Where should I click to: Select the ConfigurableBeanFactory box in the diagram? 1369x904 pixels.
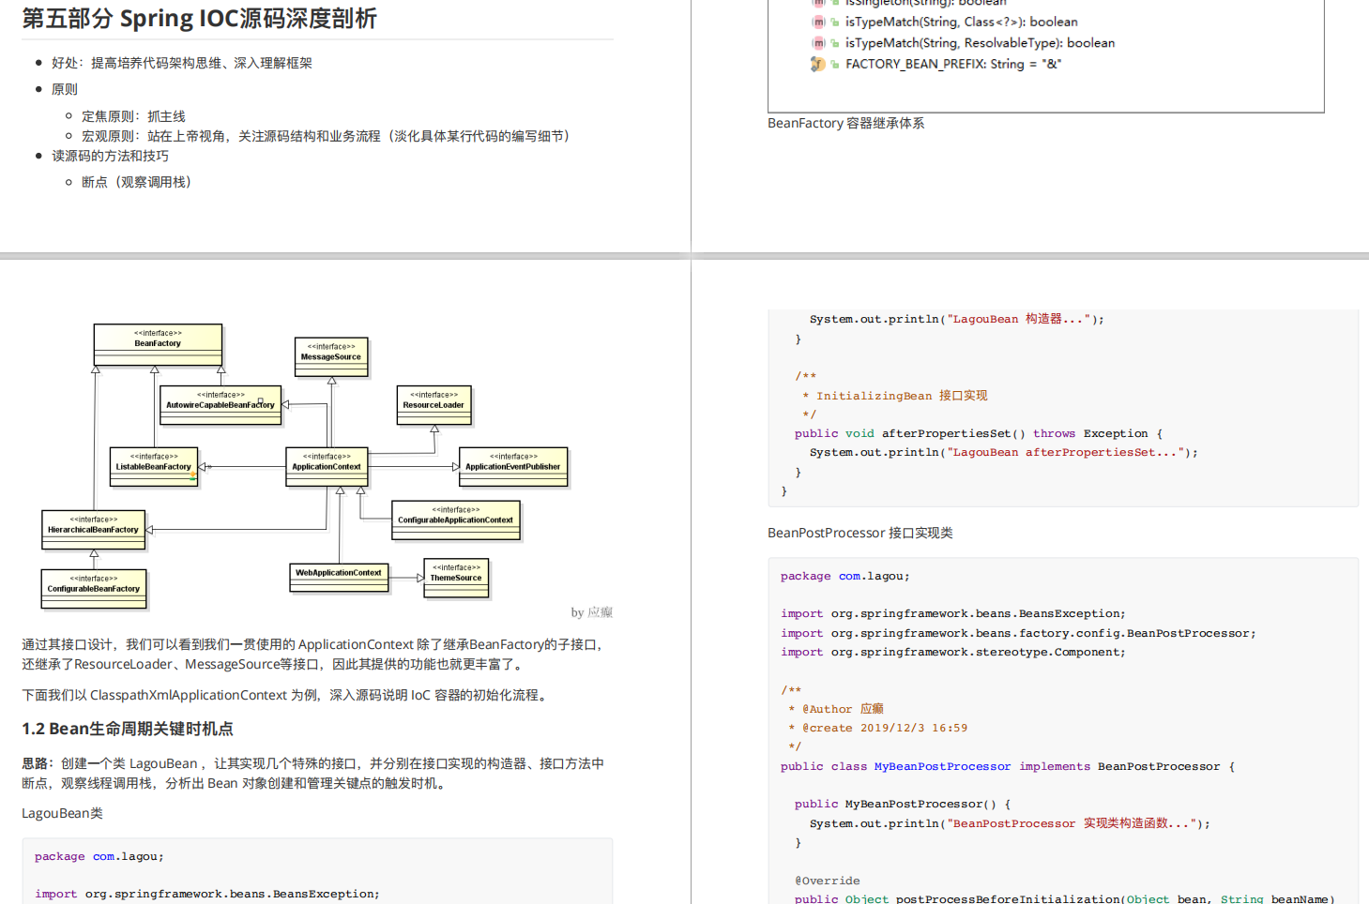coord(93,585)
